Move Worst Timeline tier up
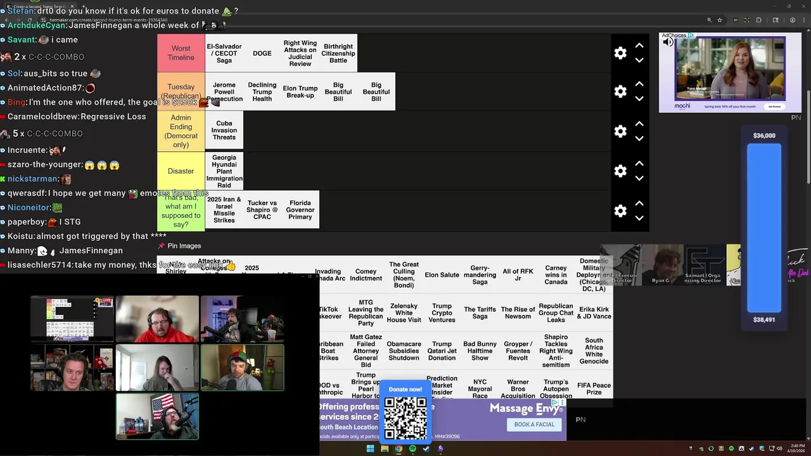The height and width of the screenshot is (456, 811). pyautogui.click(x=639, y=46)
